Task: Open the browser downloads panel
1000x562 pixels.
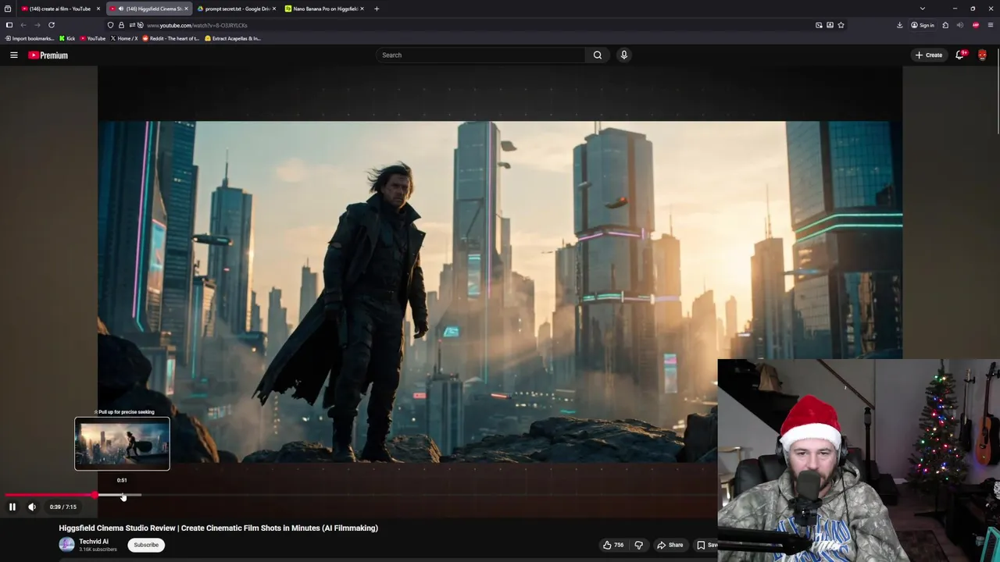Action: [x=900, y=25]
